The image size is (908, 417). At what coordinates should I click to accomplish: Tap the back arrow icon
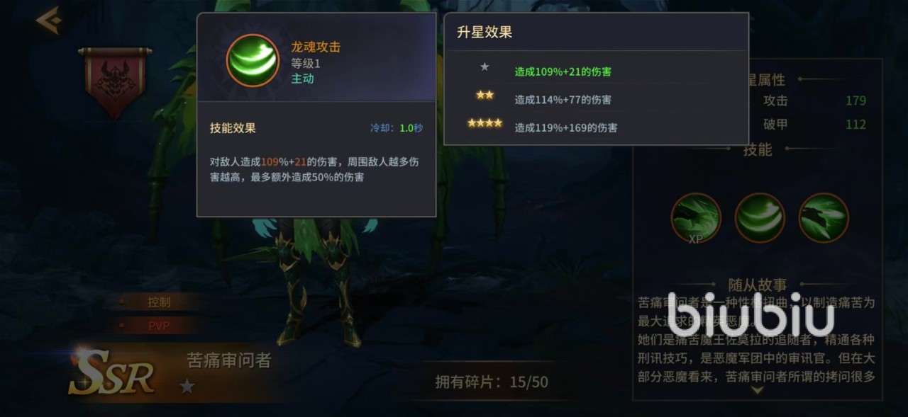point(49,20)
